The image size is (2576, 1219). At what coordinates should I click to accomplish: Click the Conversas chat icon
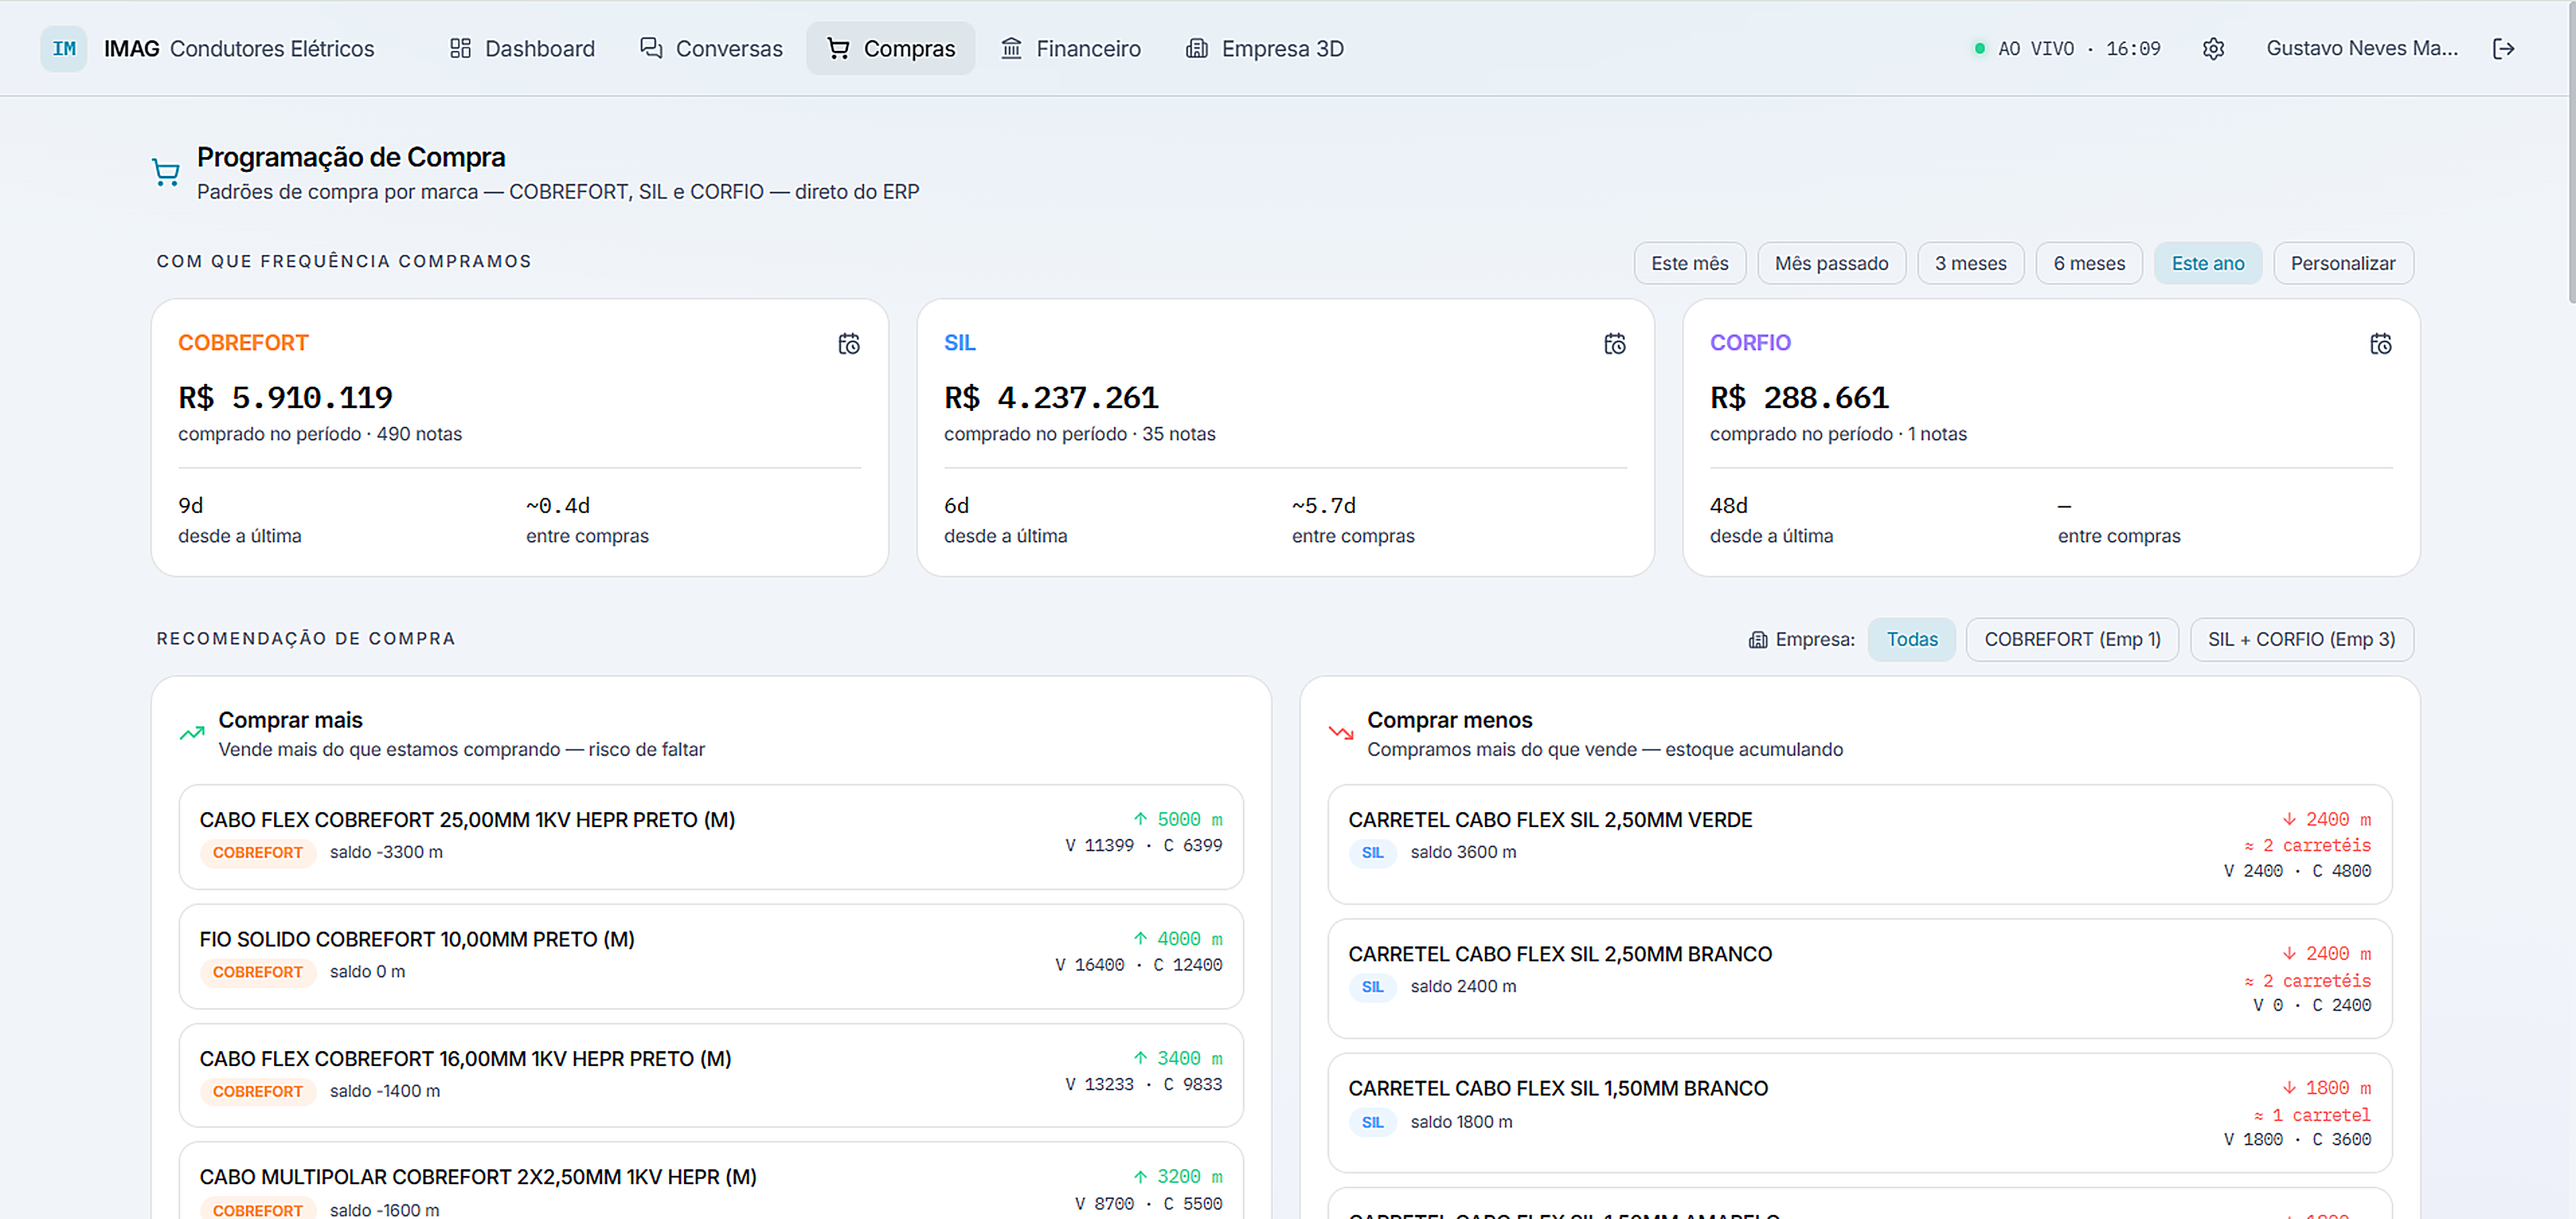pyautogui.click(x=651, y=48)
